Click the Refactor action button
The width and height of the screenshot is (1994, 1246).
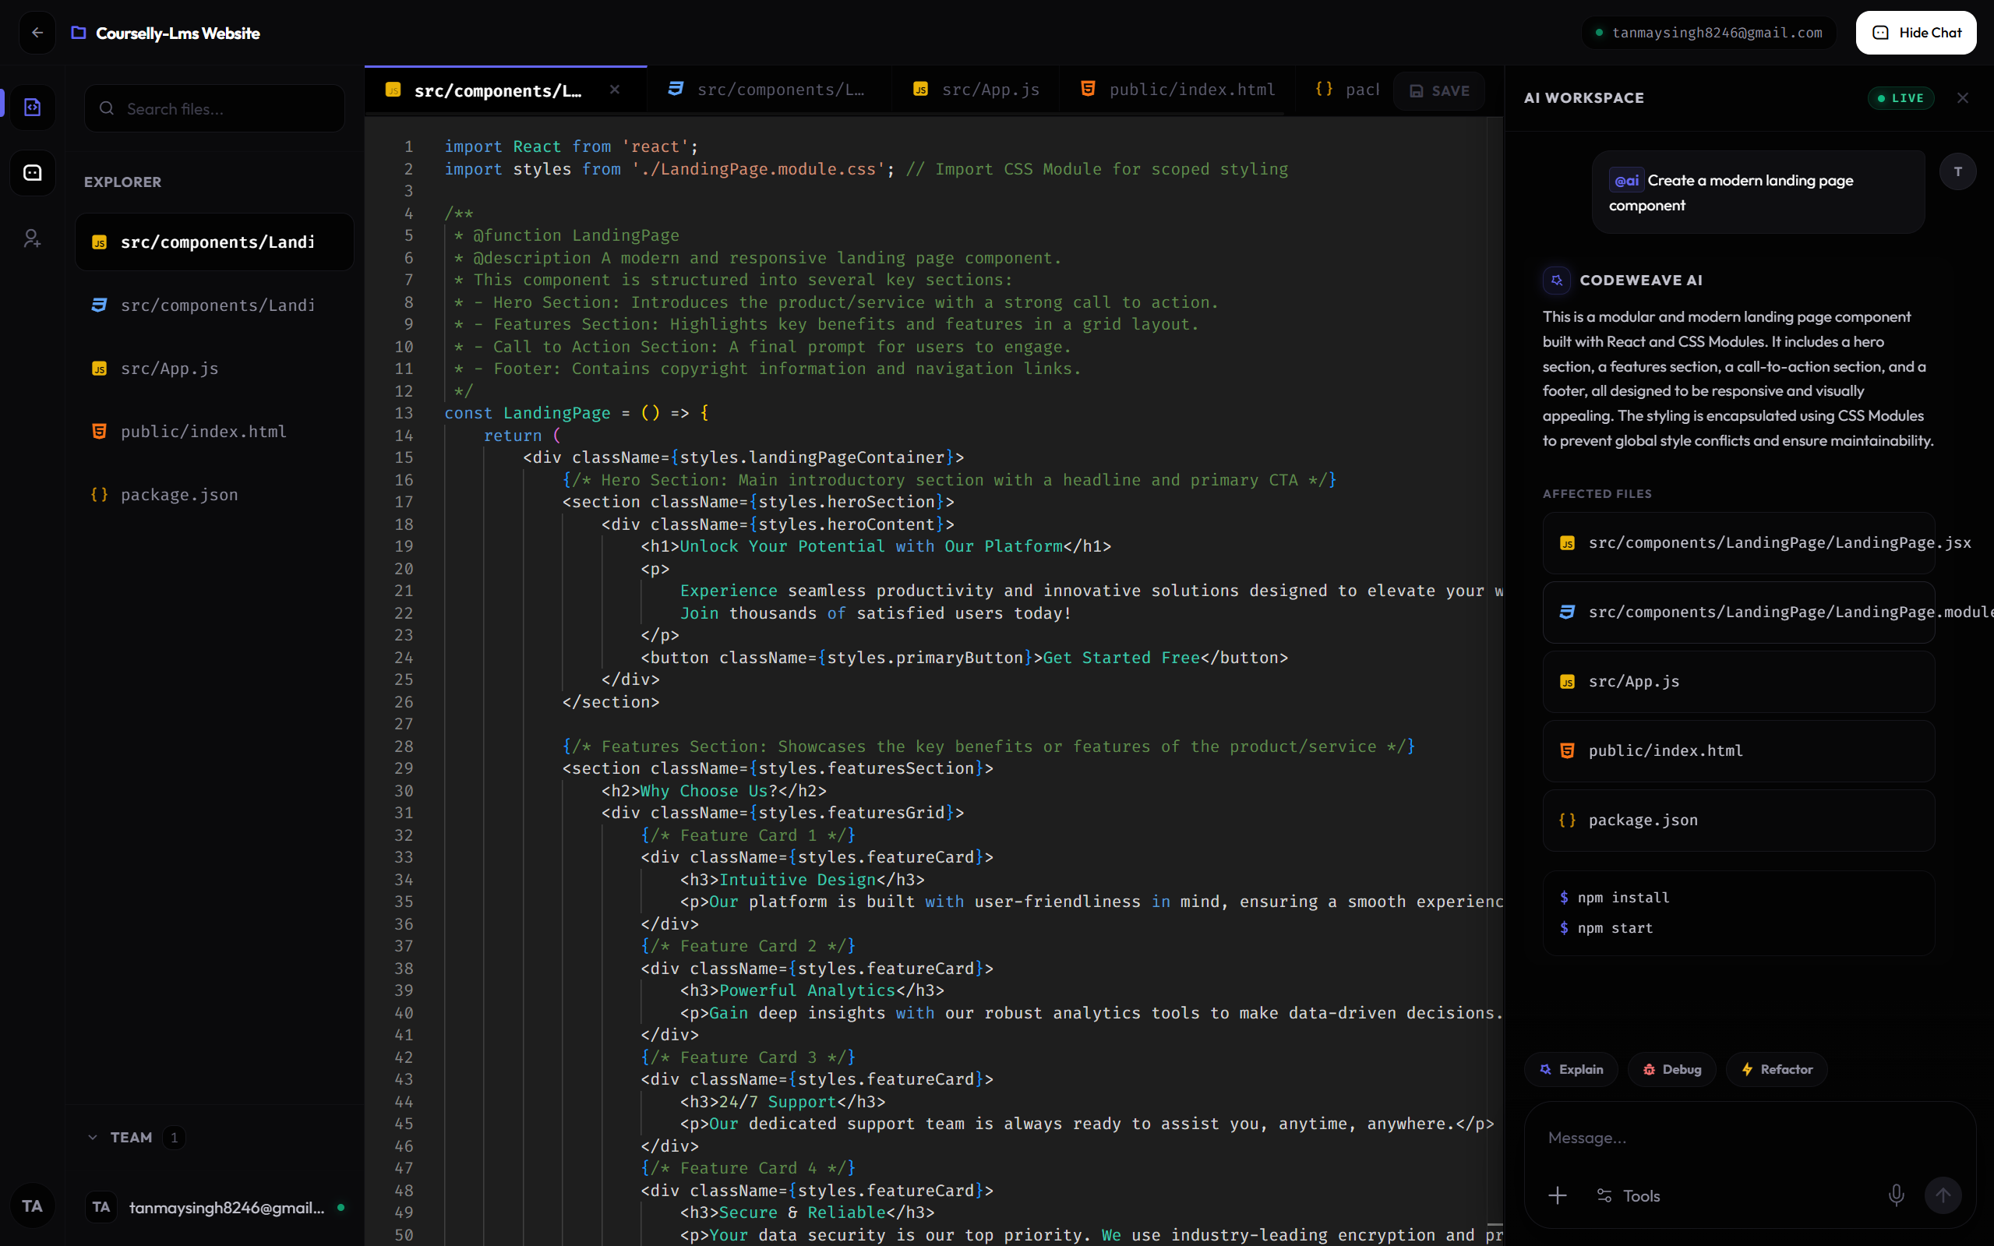click(x=1777, y=1070)
